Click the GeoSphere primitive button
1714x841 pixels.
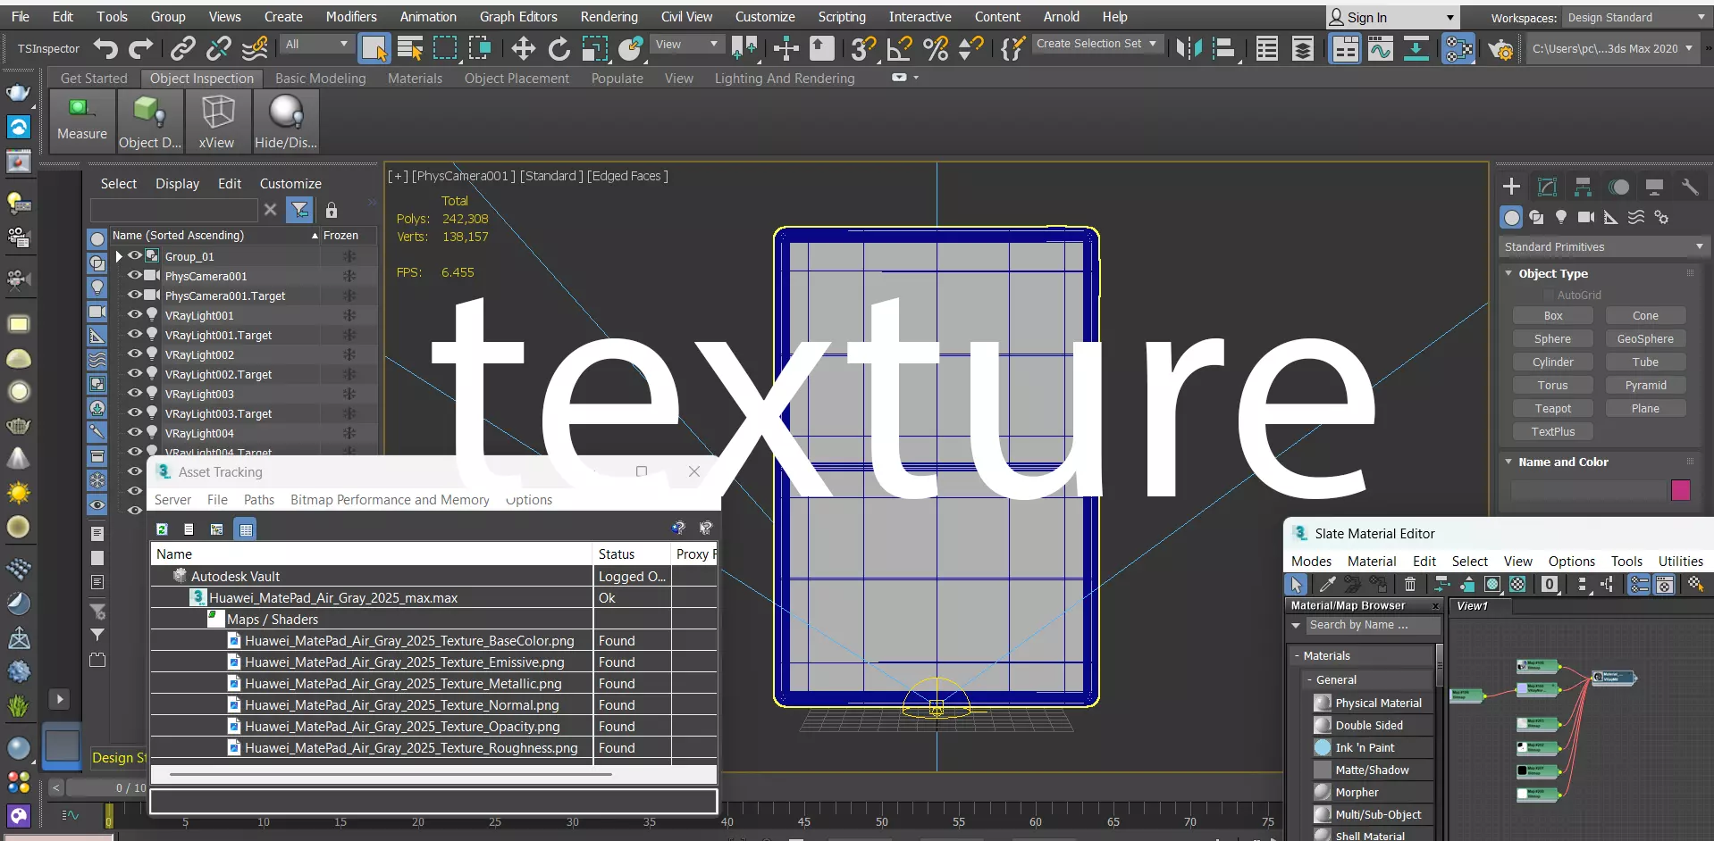(1645, 338)
